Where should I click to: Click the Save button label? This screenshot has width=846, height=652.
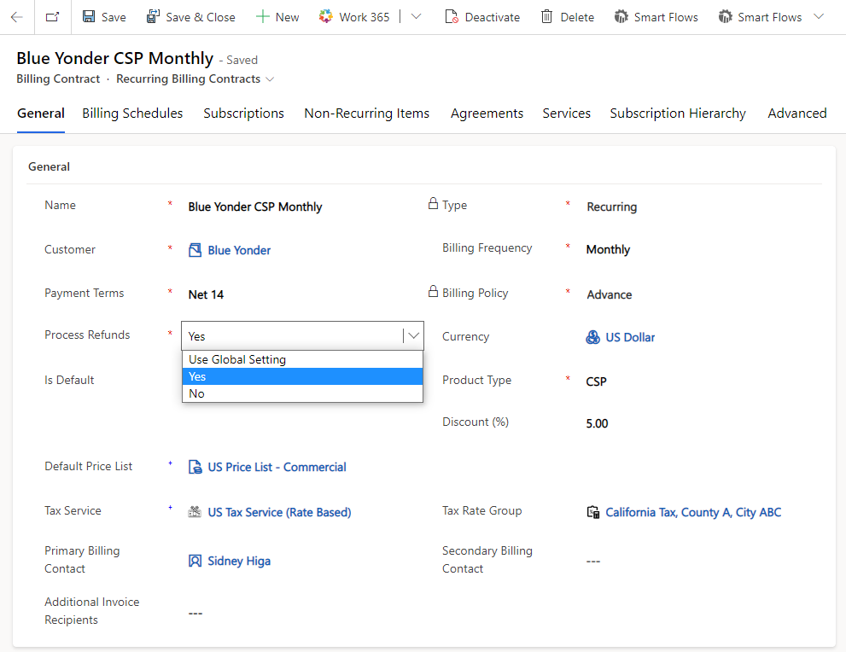[x=114, y=17]
